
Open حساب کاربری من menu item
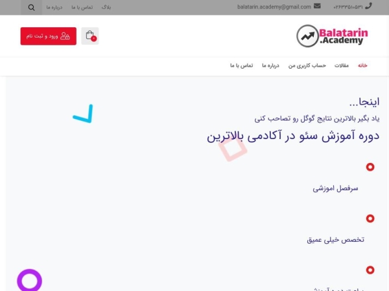point(307,65)
